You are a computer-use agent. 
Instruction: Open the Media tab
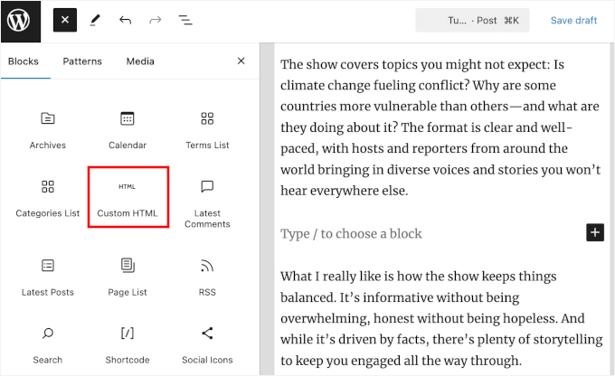[x=140, y=61]
